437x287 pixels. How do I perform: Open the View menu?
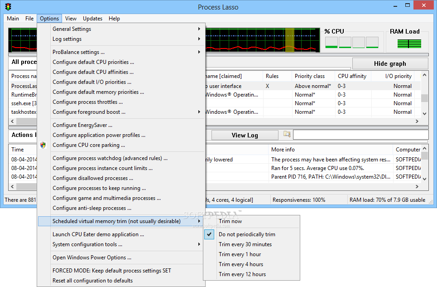pos(71,19)
